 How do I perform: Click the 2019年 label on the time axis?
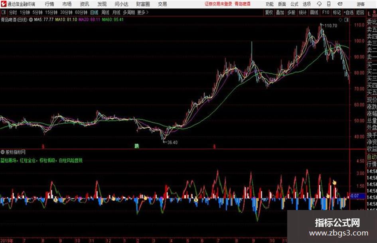[x=6, y=240]
